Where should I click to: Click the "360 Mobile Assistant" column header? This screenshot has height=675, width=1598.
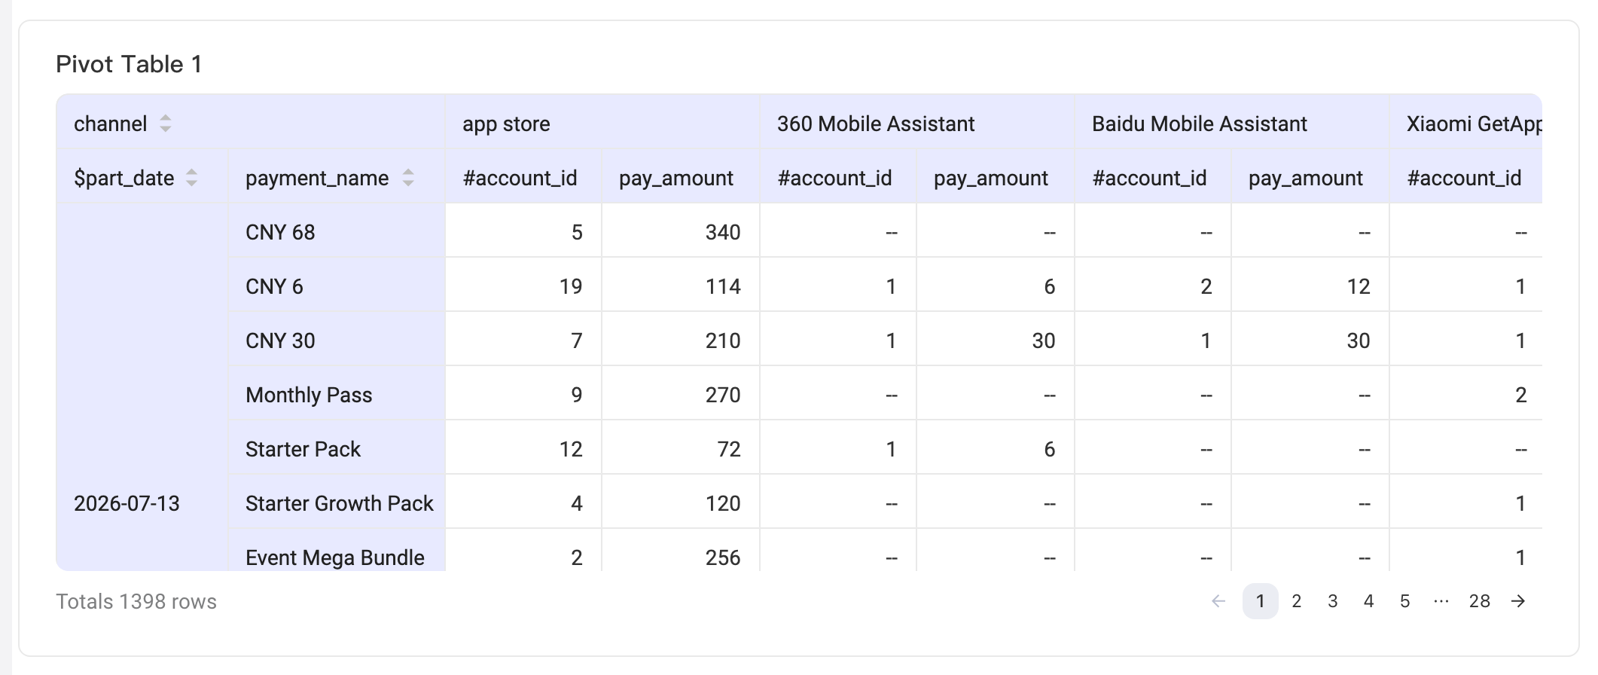876,124
